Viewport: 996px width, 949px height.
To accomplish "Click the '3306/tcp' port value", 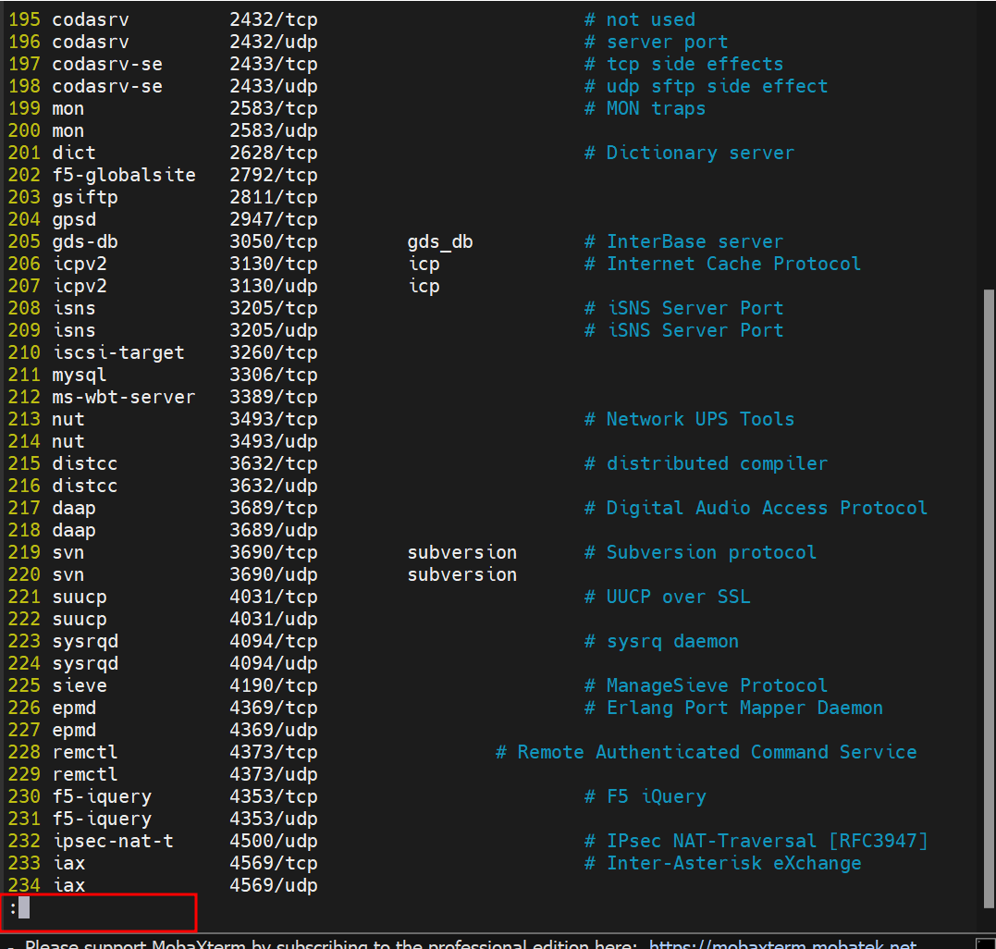I will tap(273, 375).
